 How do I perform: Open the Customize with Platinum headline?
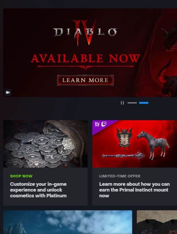pos(38,190)
